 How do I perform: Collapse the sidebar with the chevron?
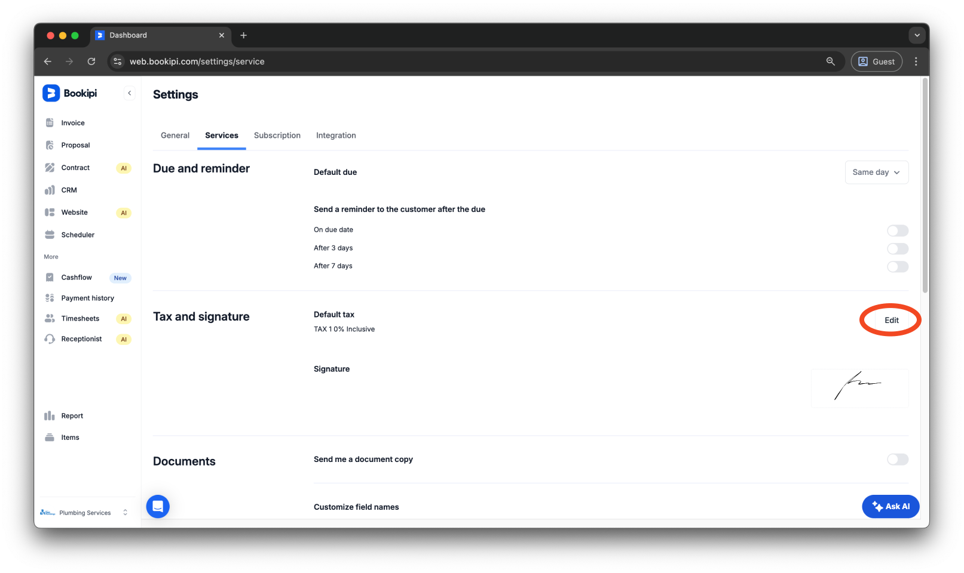point(130,93)
